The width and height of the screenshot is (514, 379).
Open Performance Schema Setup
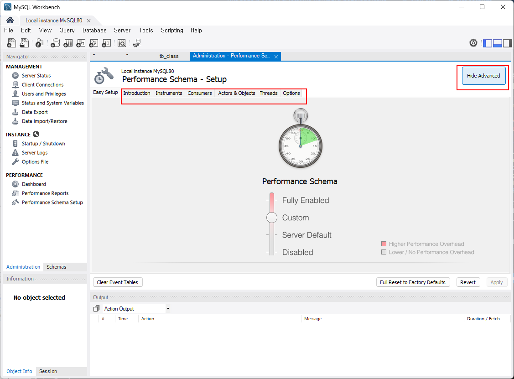pyautogui.click(x=52, y=202)
